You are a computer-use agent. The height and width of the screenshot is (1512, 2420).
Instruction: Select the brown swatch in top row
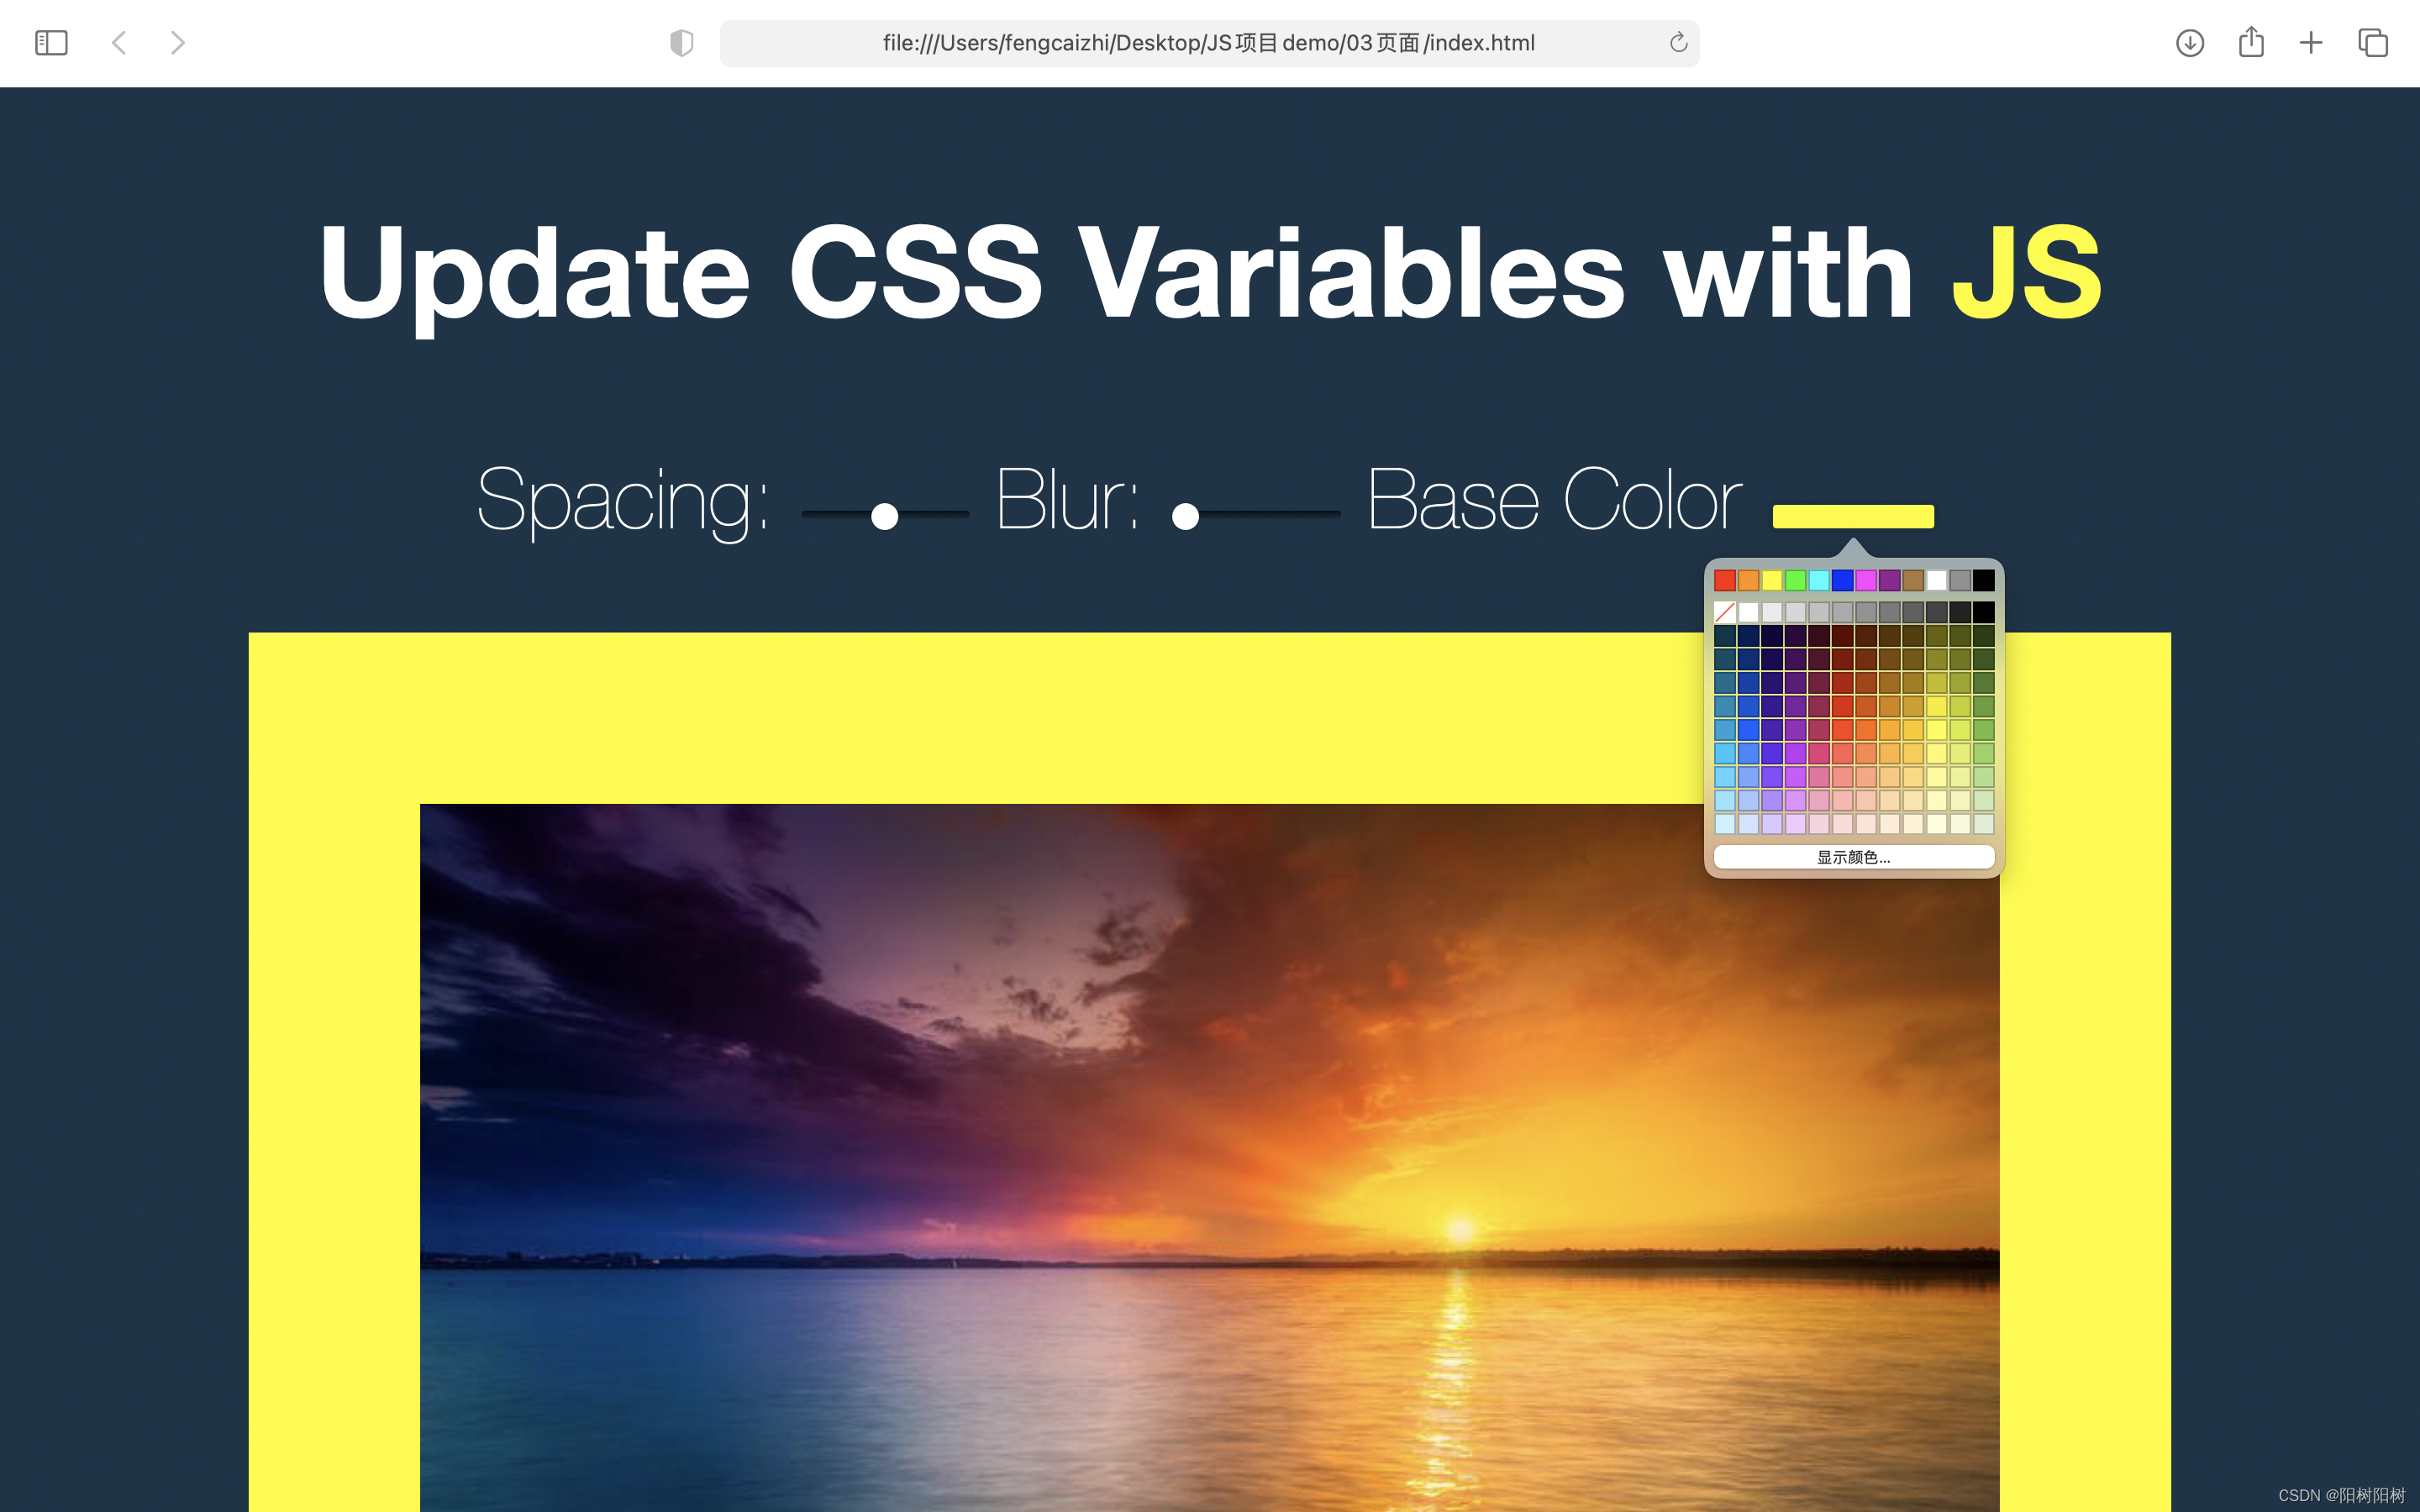tap(1913, 580)
